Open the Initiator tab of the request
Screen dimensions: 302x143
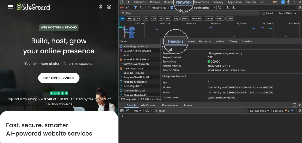pyautogui.click(x=220, y=41)
